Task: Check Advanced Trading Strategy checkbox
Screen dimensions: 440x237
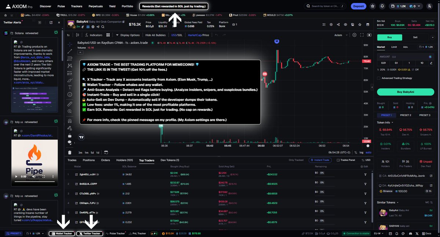Action: click(x=379, y=78)
